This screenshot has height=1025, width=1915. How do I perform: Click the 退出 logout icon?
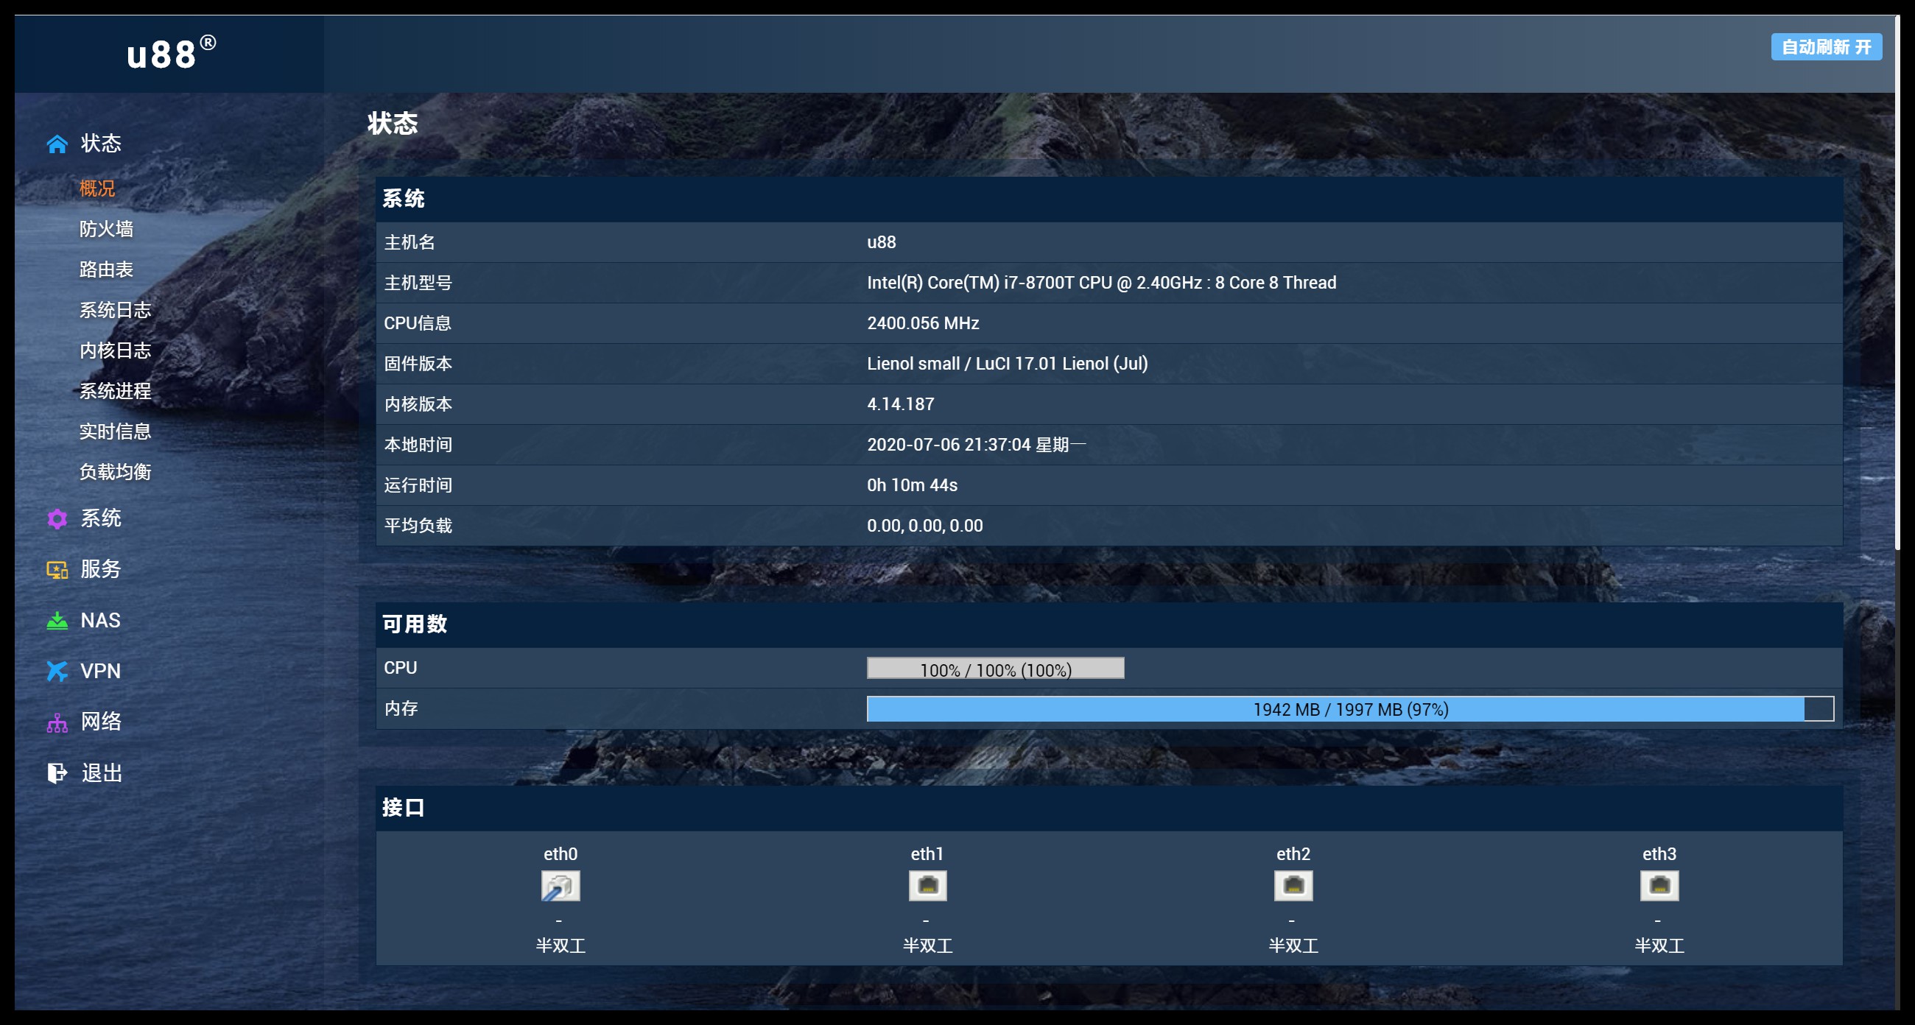pos(57,773)
